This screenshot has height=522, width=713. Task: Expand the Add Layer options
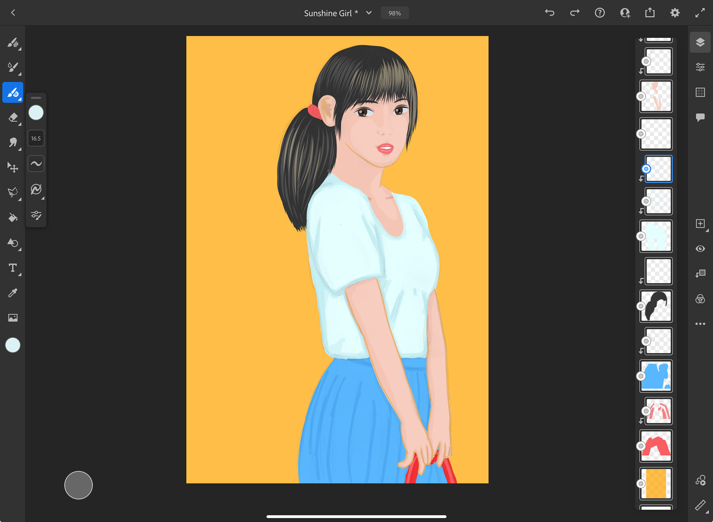coord(700,224)
